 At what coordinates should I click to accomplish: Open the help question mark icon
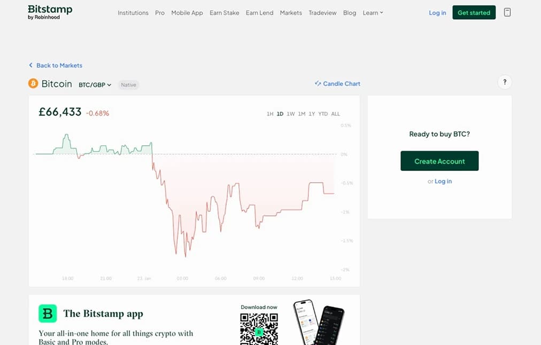point(504,82)
